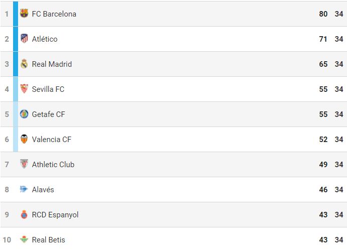The width and height of the screenshot is (347, 252).
Task: Click Barcelona's 80 points value
Action: pos(323,14)
